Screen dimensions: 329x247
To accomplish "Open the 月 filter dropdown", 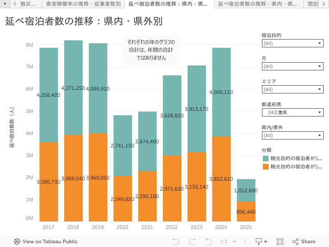I will point(292,66).
